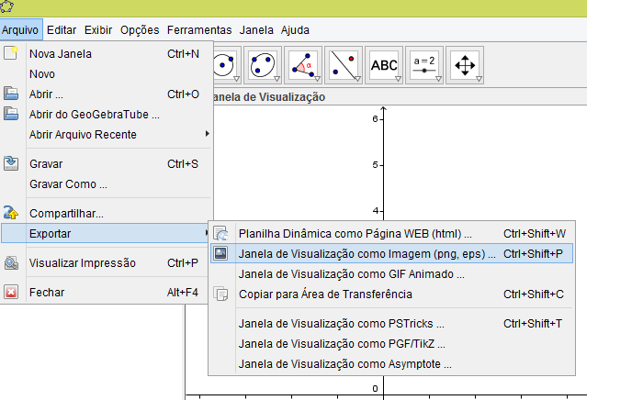Select Janela de Visualização como GIF Animado
Viewport: 643px width, 400px height.
[x=351, y=273]
